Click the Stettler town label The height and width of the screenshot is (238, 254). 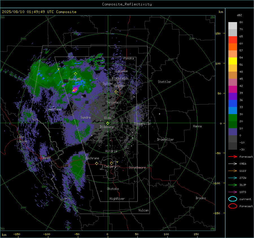point(165,82)
